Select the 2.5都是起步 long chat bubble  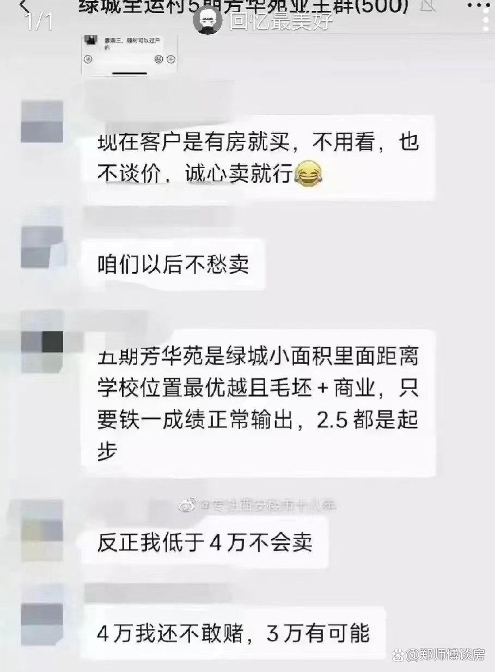pos(258,403)
